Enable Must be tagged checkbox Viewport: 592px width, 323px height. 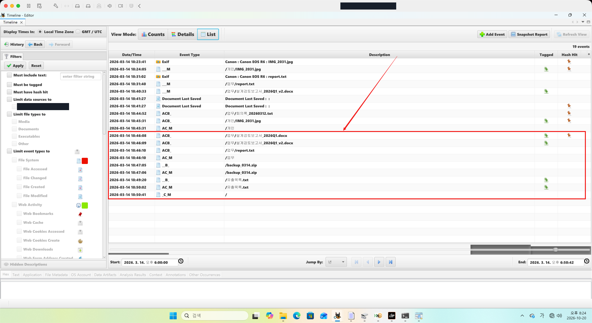[x=10, y=85]
